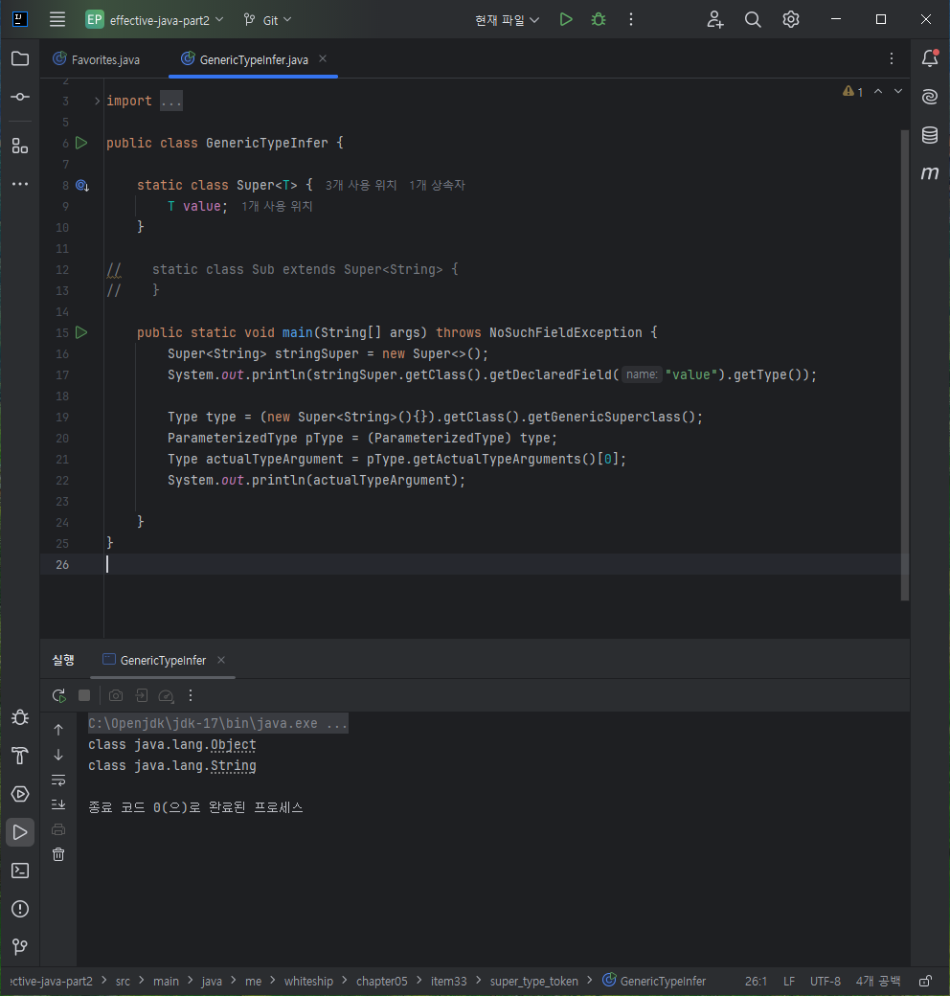Rerun GenericTypeInfer in the run panel
This screenshot has height=996, width=950.
point(59,695)
